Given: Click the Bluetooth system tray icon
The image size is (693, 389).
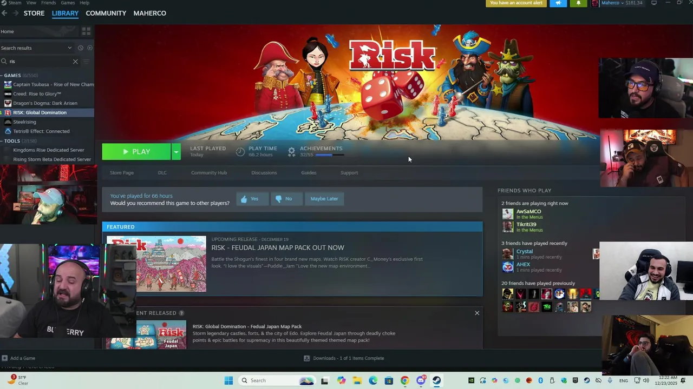Looking at the screenshot, I should click(x=540, y=380).
